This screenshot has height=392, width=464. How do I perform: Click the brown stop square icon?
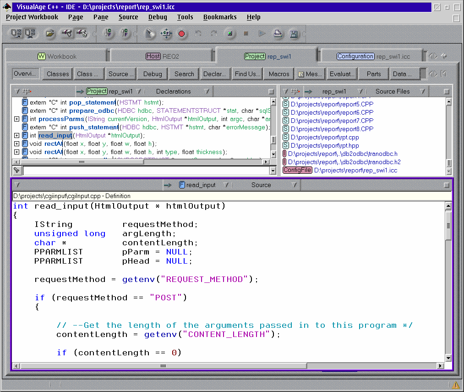(x=246, y=33)
